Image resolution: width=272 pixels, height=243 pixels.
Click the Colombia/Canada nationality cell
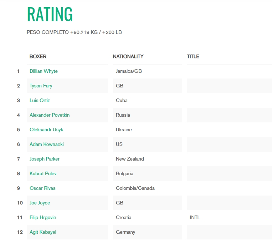pos(135,188)
